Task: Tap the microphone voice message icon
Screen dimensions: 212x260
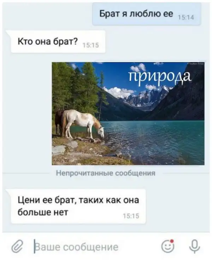Action: click(x=195, y=246)
